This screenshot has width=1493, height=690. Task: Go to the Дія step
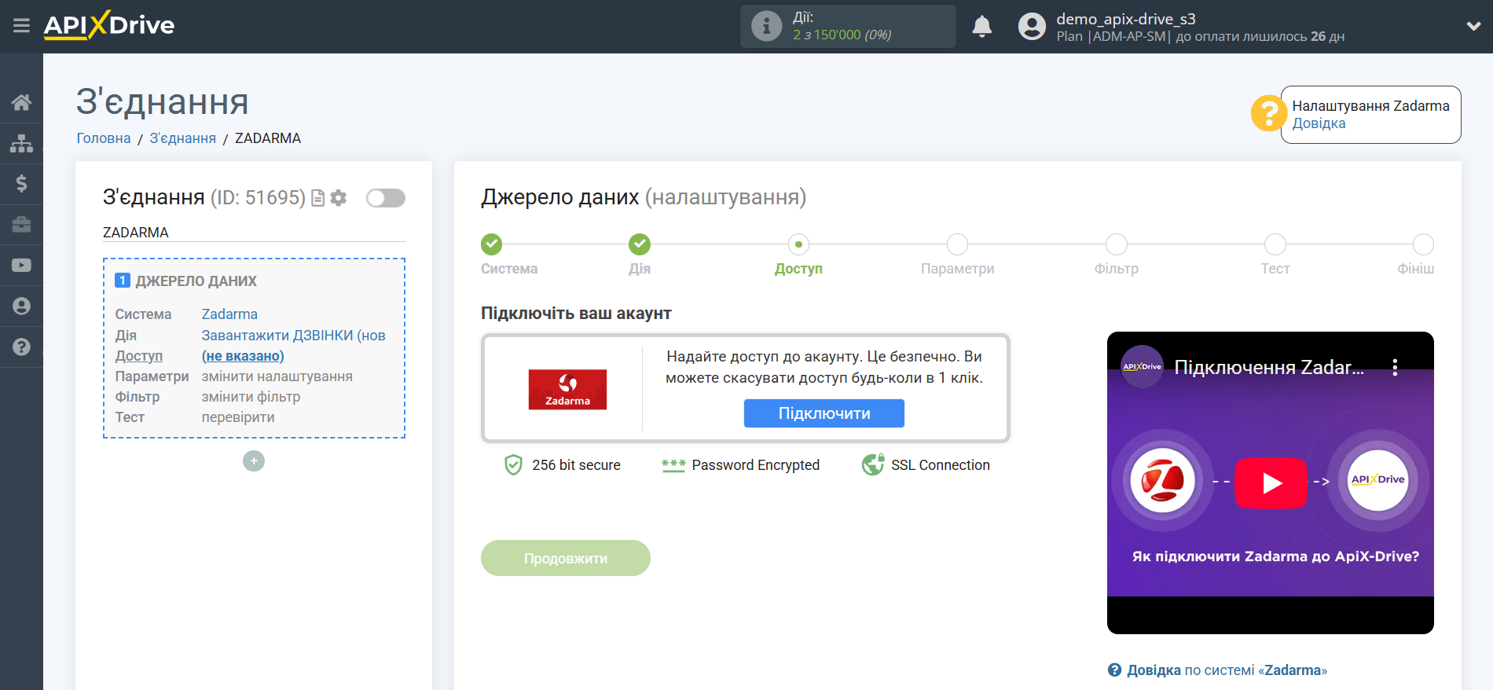640,244
